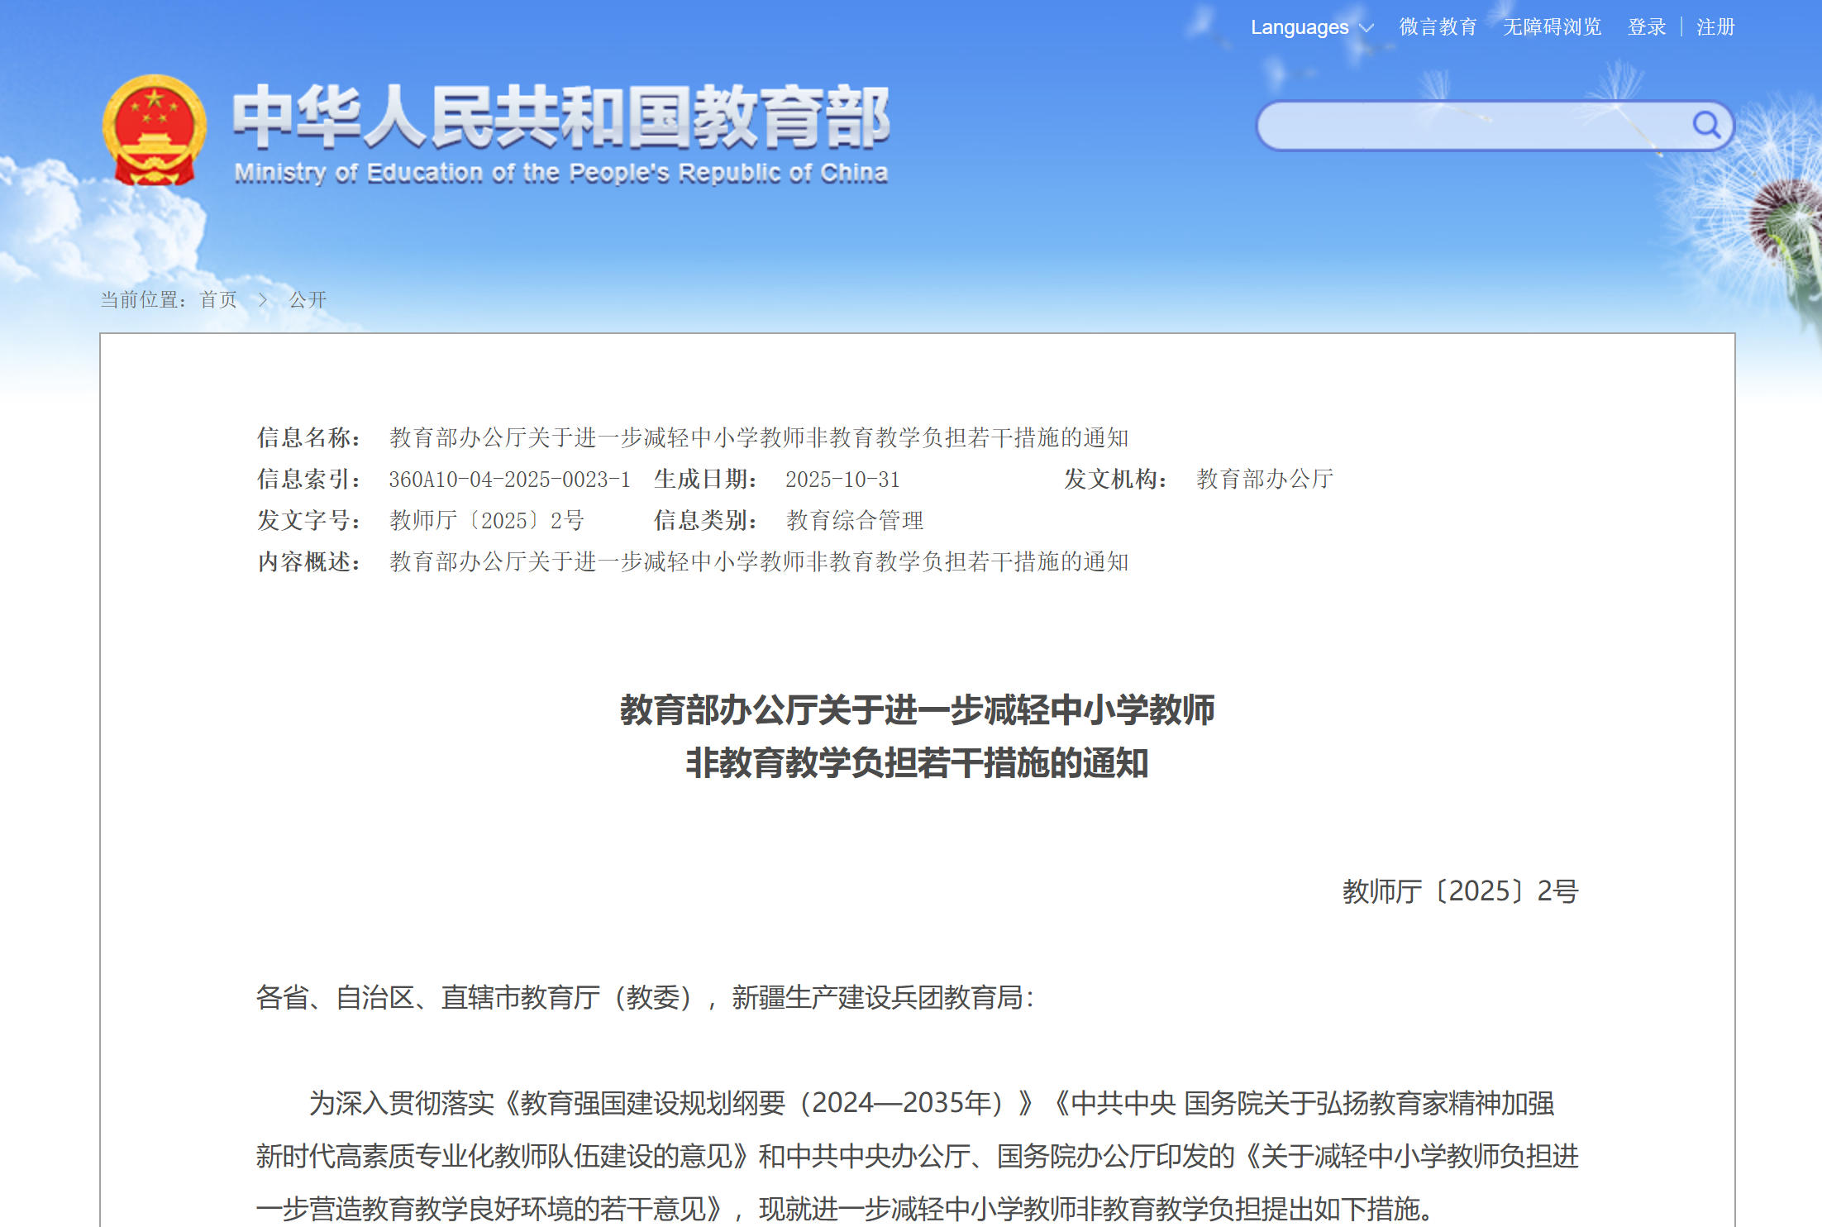Image resolution: width=1822 pixels, height=1227 pixels.
Task: Expand the Languages chevron arrow
Action: pyautogui.click(x=1368, y=27)
